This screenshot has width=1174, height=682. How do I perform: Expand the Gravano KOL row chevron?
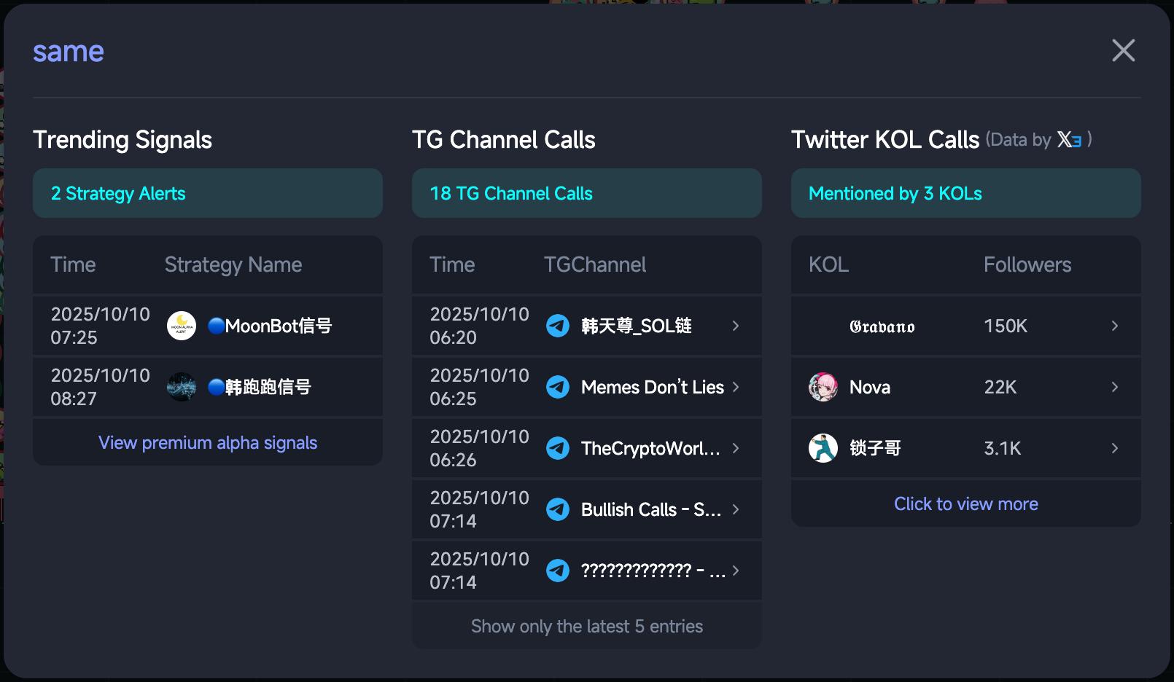tap(1114, 326)
